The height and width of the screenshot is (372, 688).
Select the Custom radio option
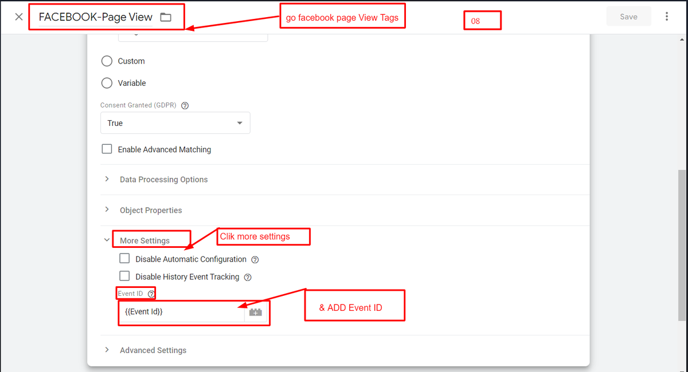click(107, 61)
